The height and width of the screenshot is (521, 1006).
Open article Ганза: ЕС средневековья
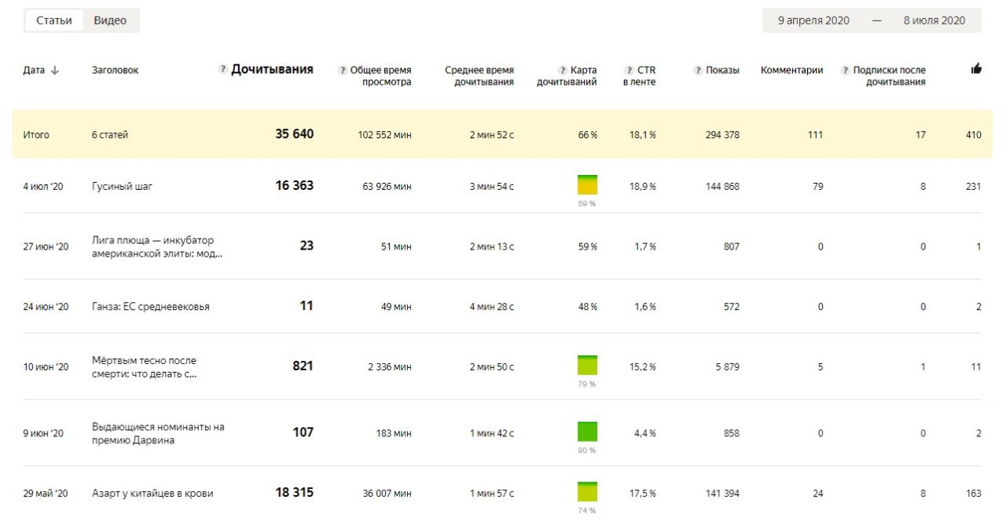click(151, 307)
